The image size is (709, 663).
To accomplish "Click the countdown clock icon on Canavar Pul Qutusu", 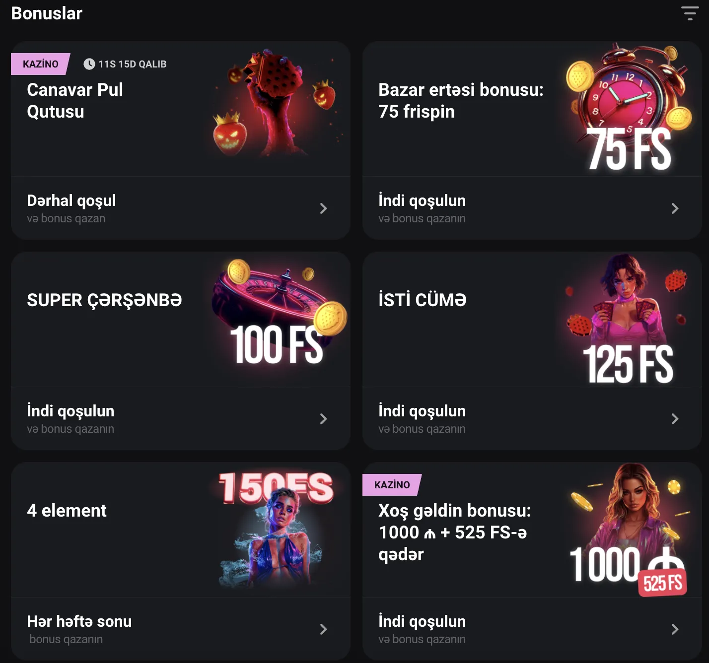I will tap(89, 64).
